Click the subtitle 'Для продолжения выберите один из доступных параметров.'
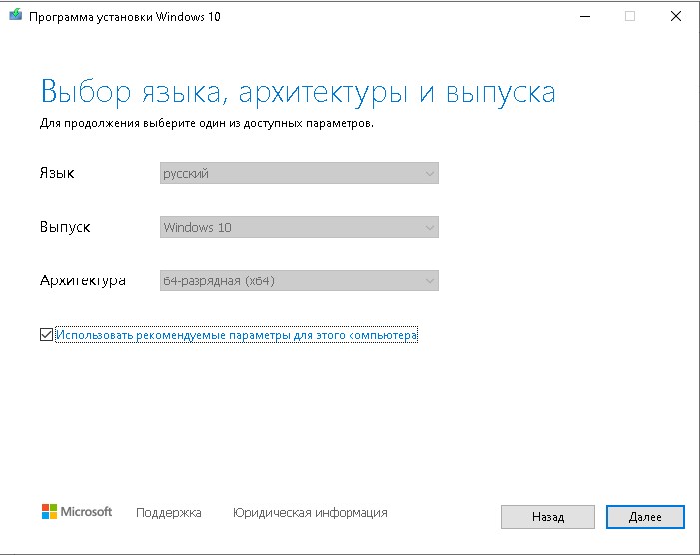 (207, 123)
